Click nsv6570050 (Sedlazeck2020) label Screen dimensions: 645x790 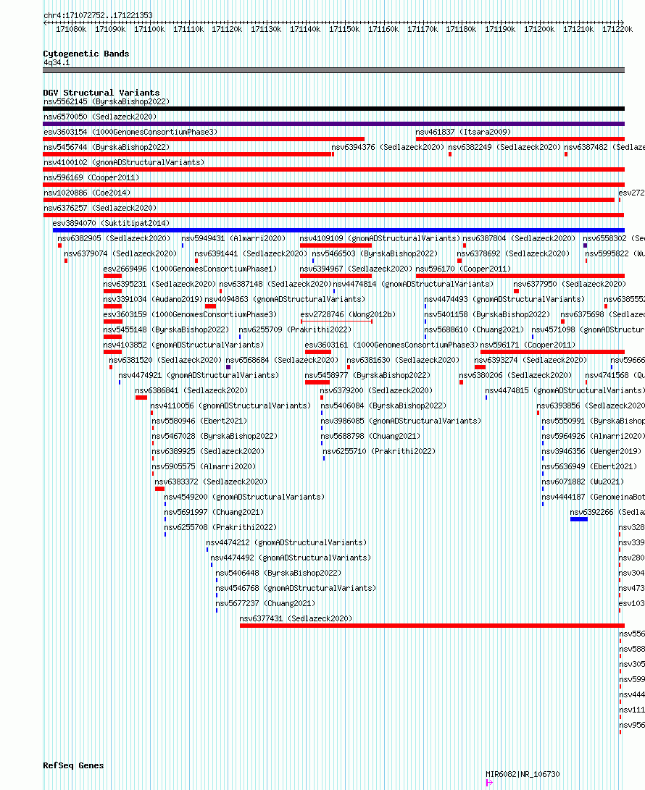[100, 117]
